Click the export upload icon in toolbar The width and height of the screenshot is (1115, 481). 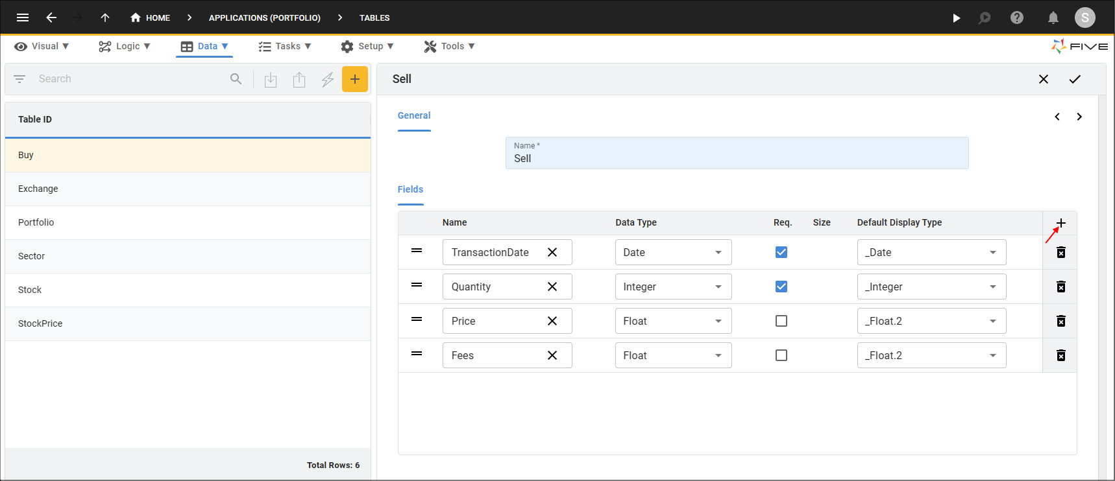pos(299,79)
